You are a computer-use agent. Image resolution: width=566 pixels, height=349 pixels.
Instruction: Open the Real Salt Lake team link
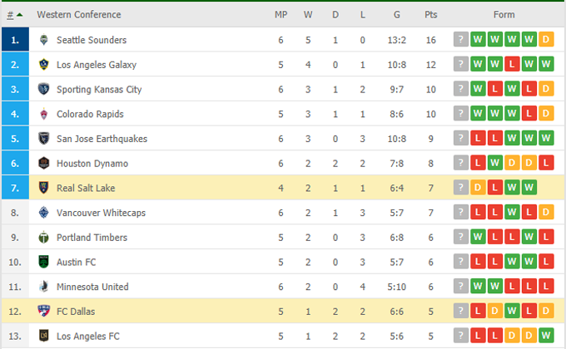coord(86,188)
